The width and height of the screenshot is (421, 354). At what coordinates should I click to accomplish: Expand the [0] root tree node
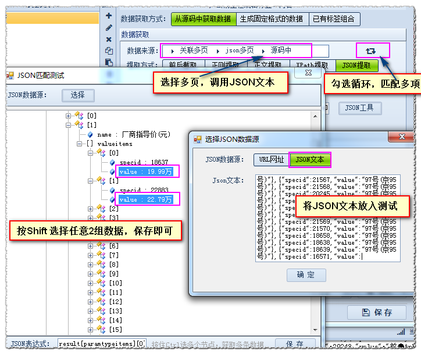pos(69,116)
